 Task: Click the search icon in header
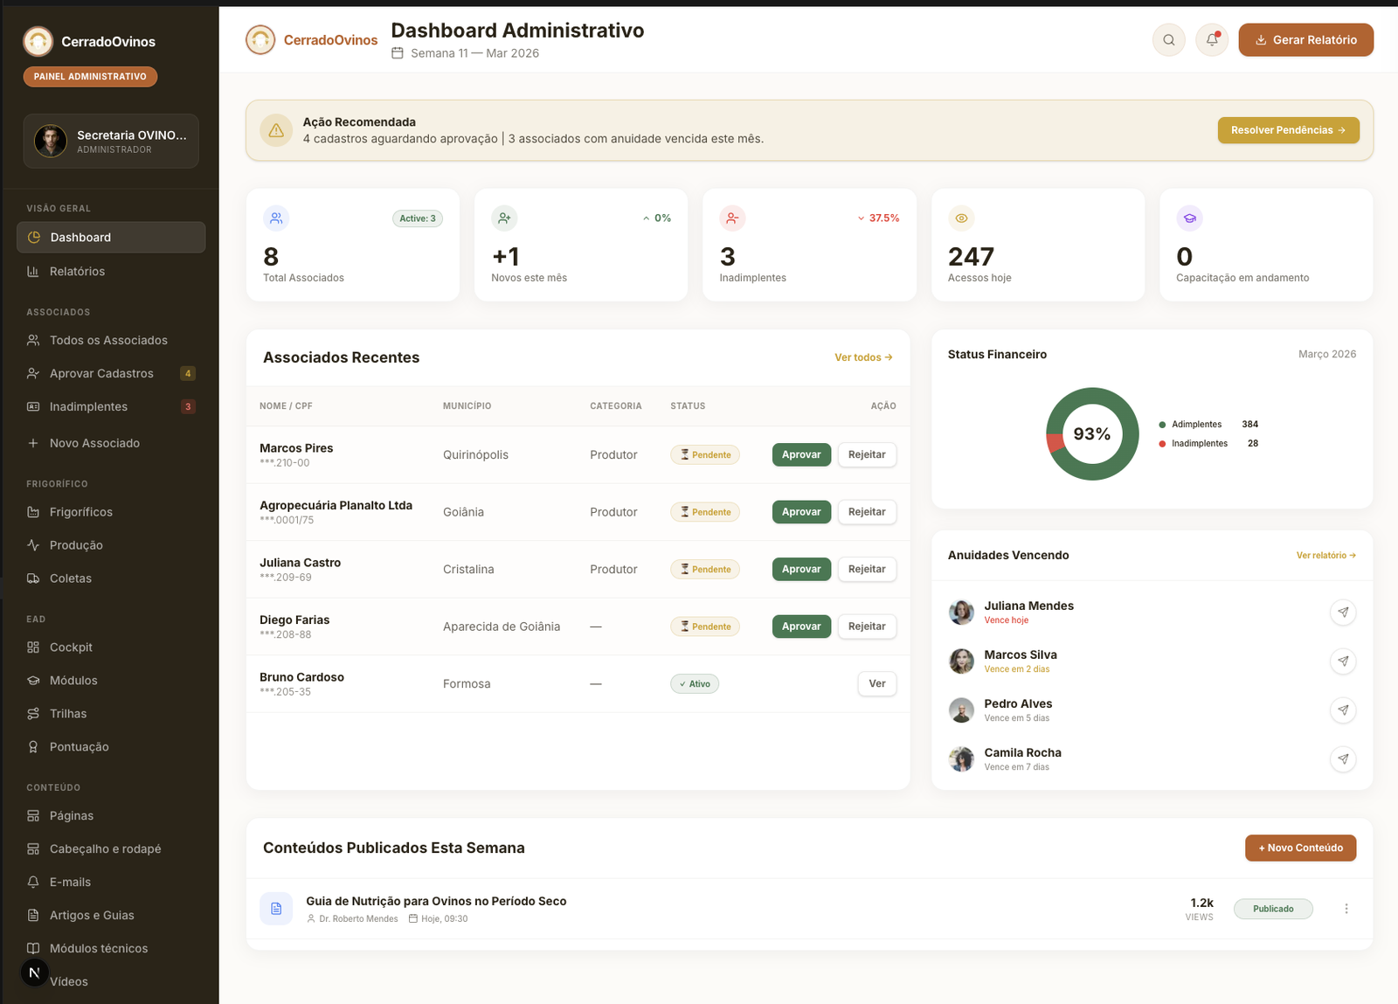coord(1168,40)
